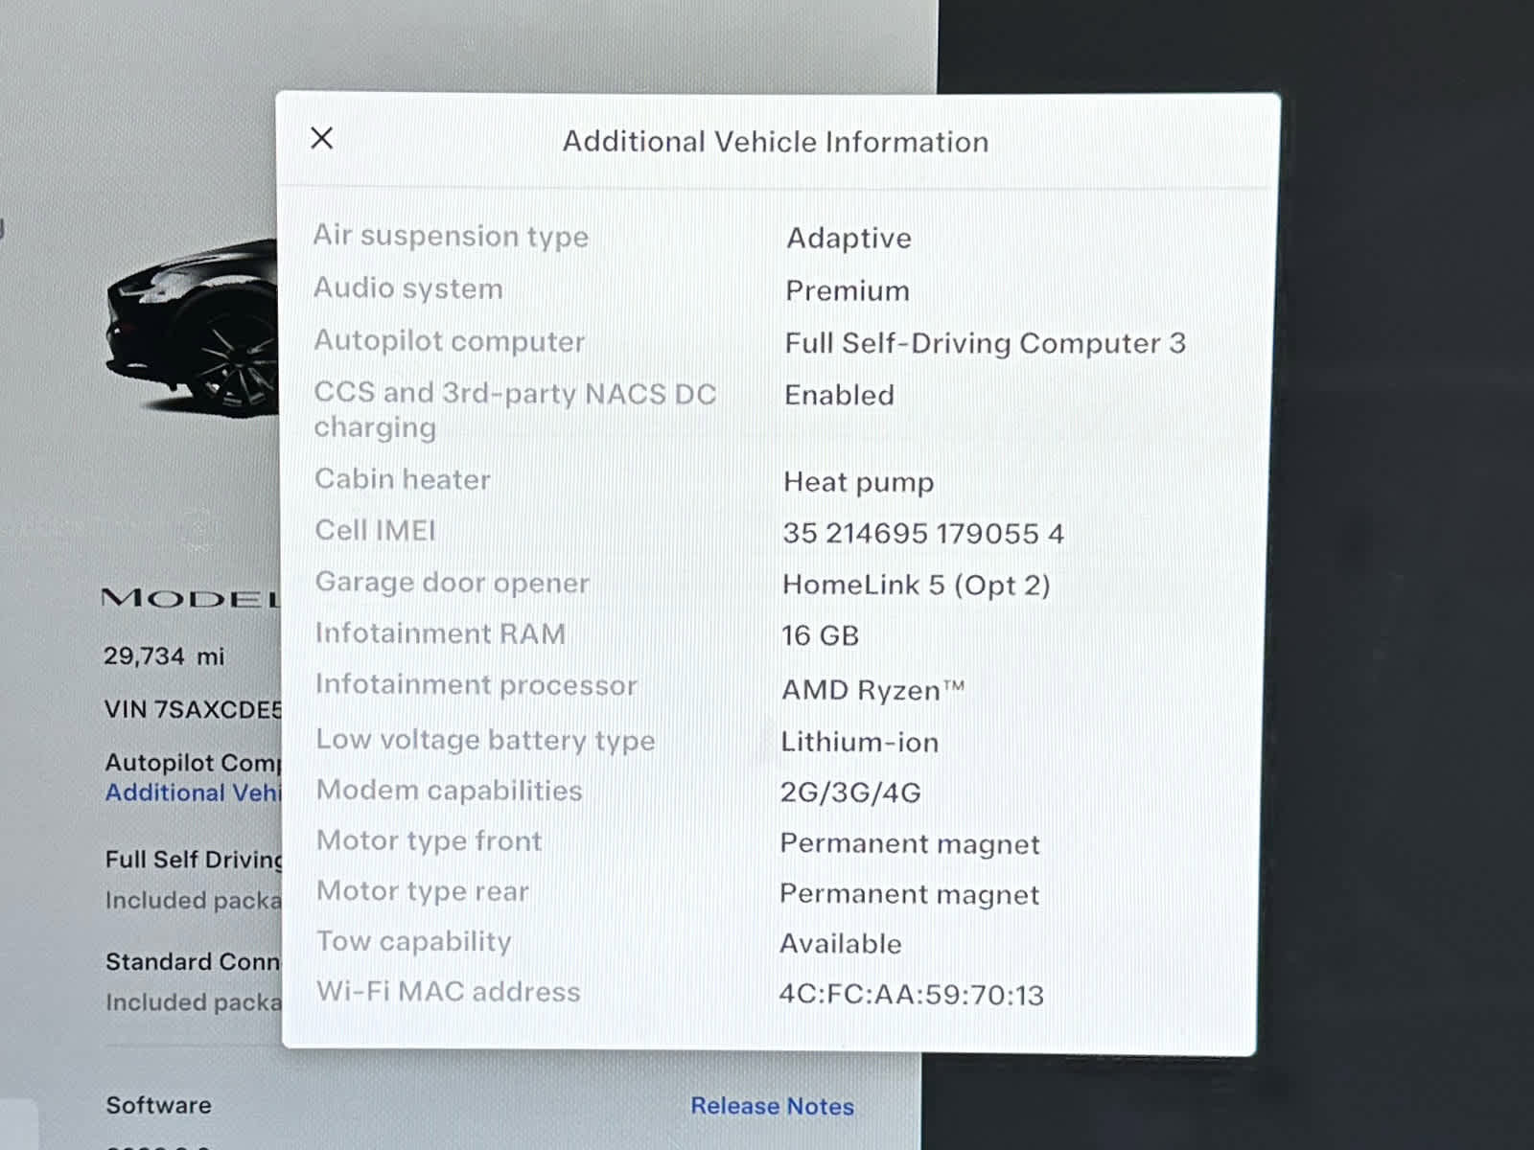Select the 'Motor type rear' label
Screen dimensions: 1534x1150
(x=422, y=891)
